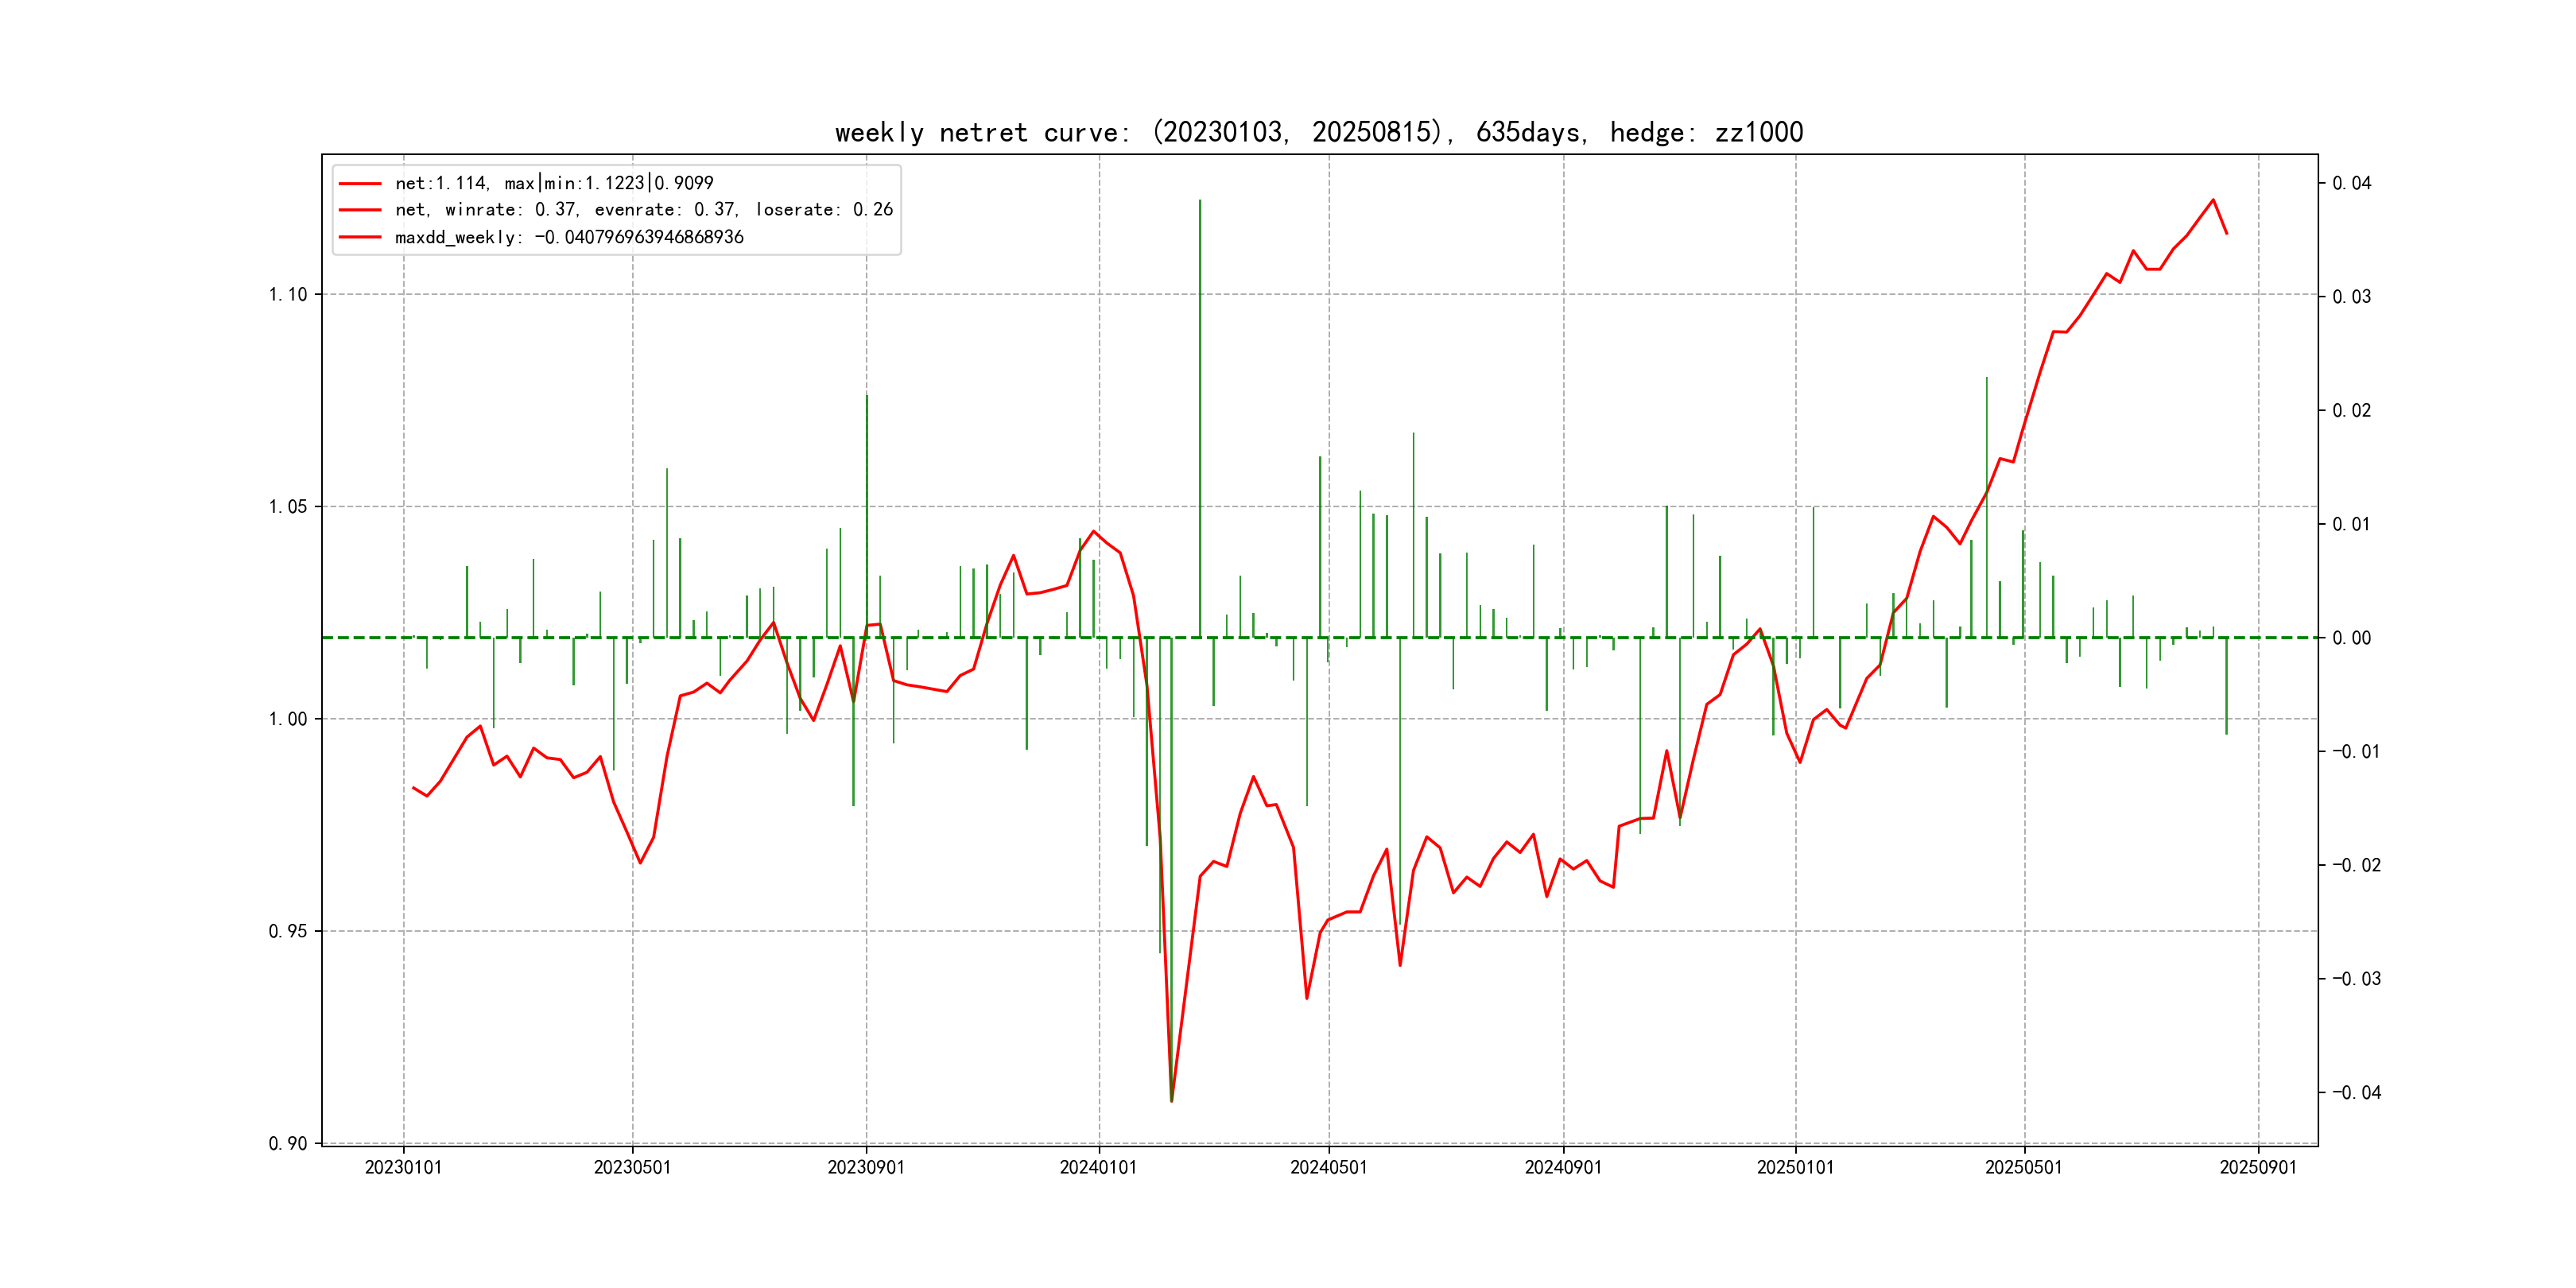The height and width of the screenshot is (1288, 2576).
Task: Click the 20230901 date tick label
Action: click(866, 1168)
